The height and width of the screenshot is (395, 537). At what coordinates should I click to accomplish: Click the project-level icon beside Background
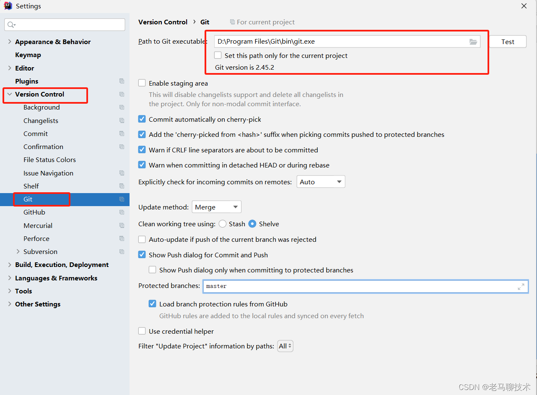coord(122,107)
